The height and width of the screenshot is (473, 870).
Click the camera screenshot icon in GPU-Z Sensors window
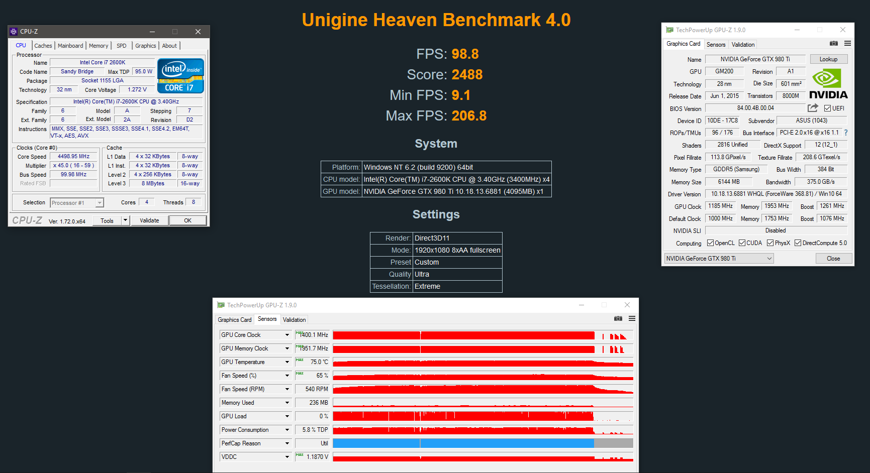(x=618, y=319)
